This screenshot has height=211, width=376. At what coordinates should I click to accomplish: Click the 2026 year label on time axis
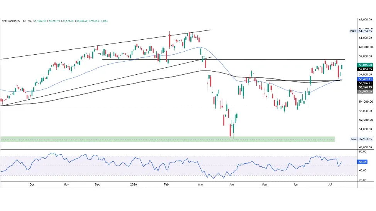click(x=133, y=184)
